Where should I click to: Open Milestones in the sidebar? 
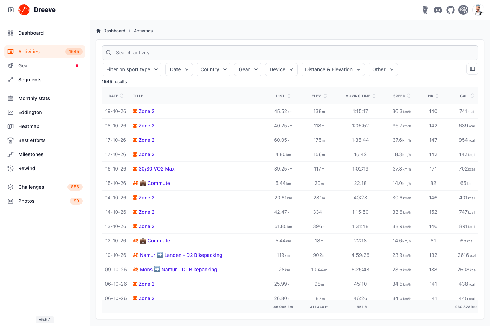pos(45,154)
